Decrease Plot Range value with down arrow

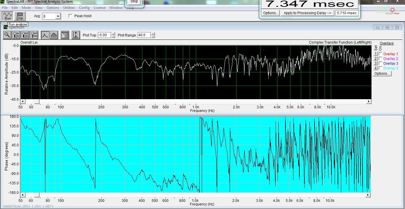pyautogui.click(x=153, y=37)
